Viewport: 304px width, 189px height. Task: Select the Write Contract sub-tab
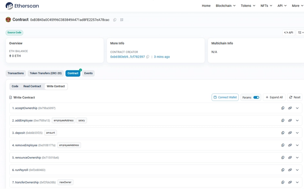click(56, 86)
